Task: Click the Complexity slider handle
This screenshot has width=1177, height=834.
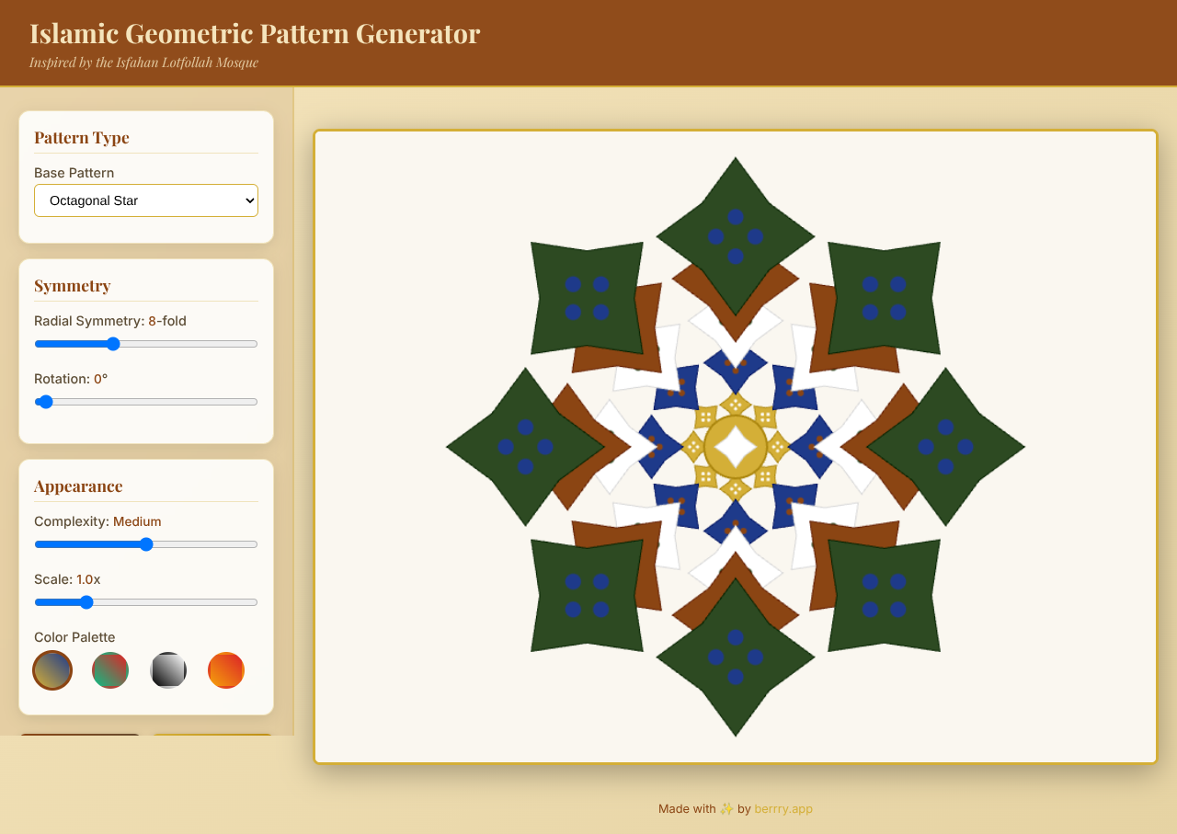Action: 146,543
